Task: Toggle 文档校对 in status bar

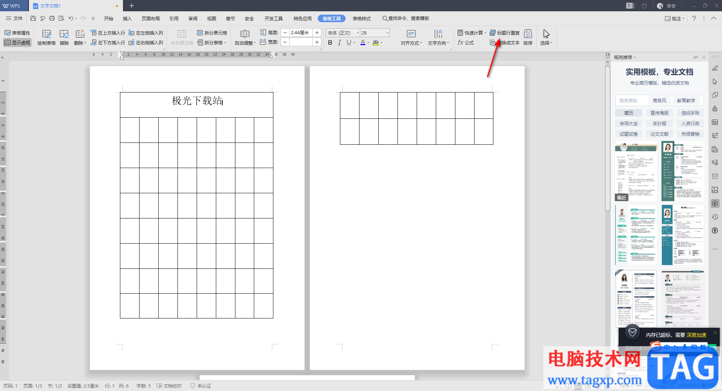Action: [x=169, y=386]
